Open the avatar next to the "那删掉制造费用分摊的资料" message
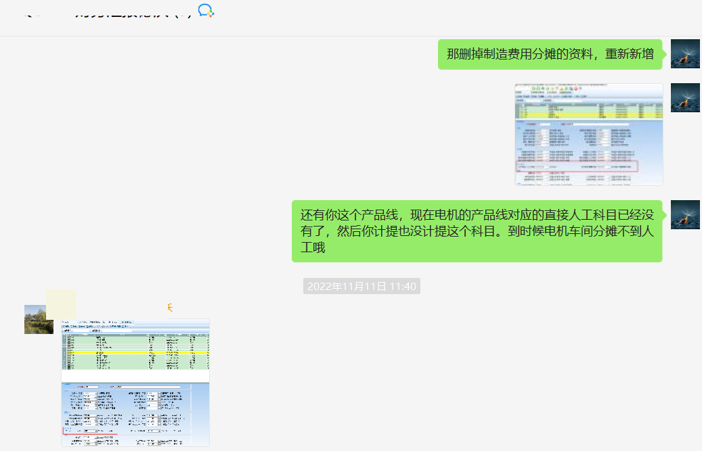Viewport: 702px width, 451px height. pos(684,54)
